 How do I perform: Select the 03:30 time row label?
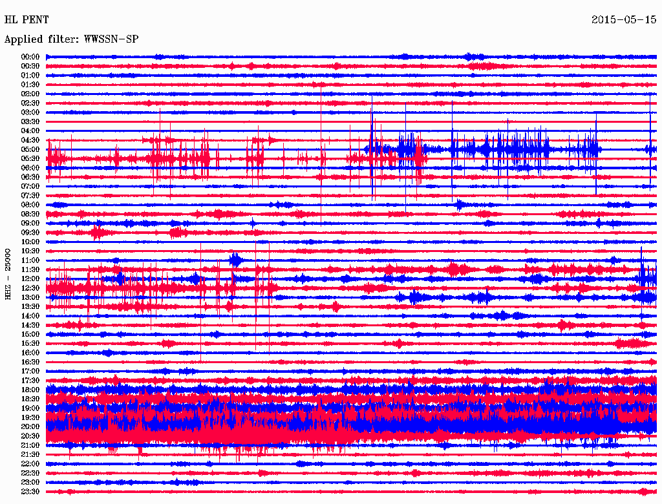pyautogui.click(x=30, y=121)
